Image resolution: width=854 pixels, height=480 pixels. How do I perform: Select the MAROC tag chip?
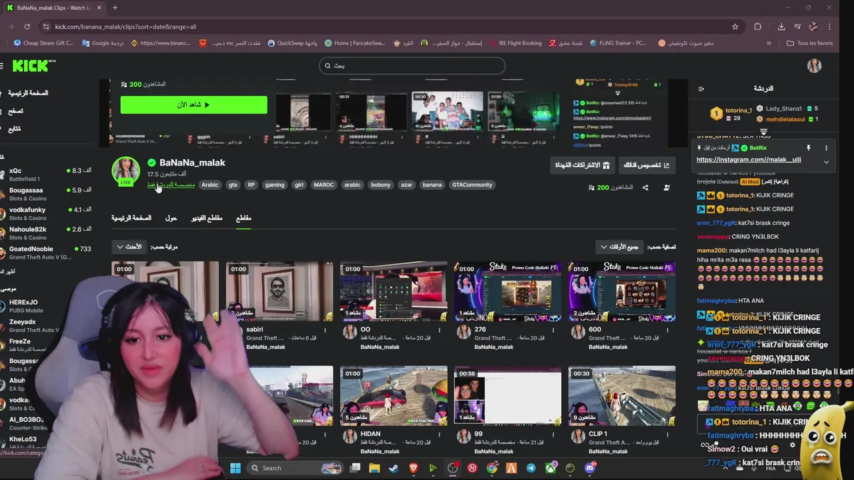click(x=324, y=185)
